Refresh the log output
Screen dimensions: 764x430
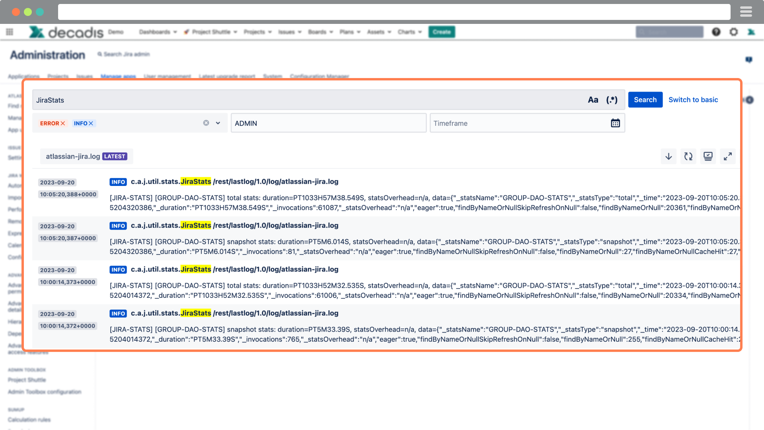(x=688, y=156)
